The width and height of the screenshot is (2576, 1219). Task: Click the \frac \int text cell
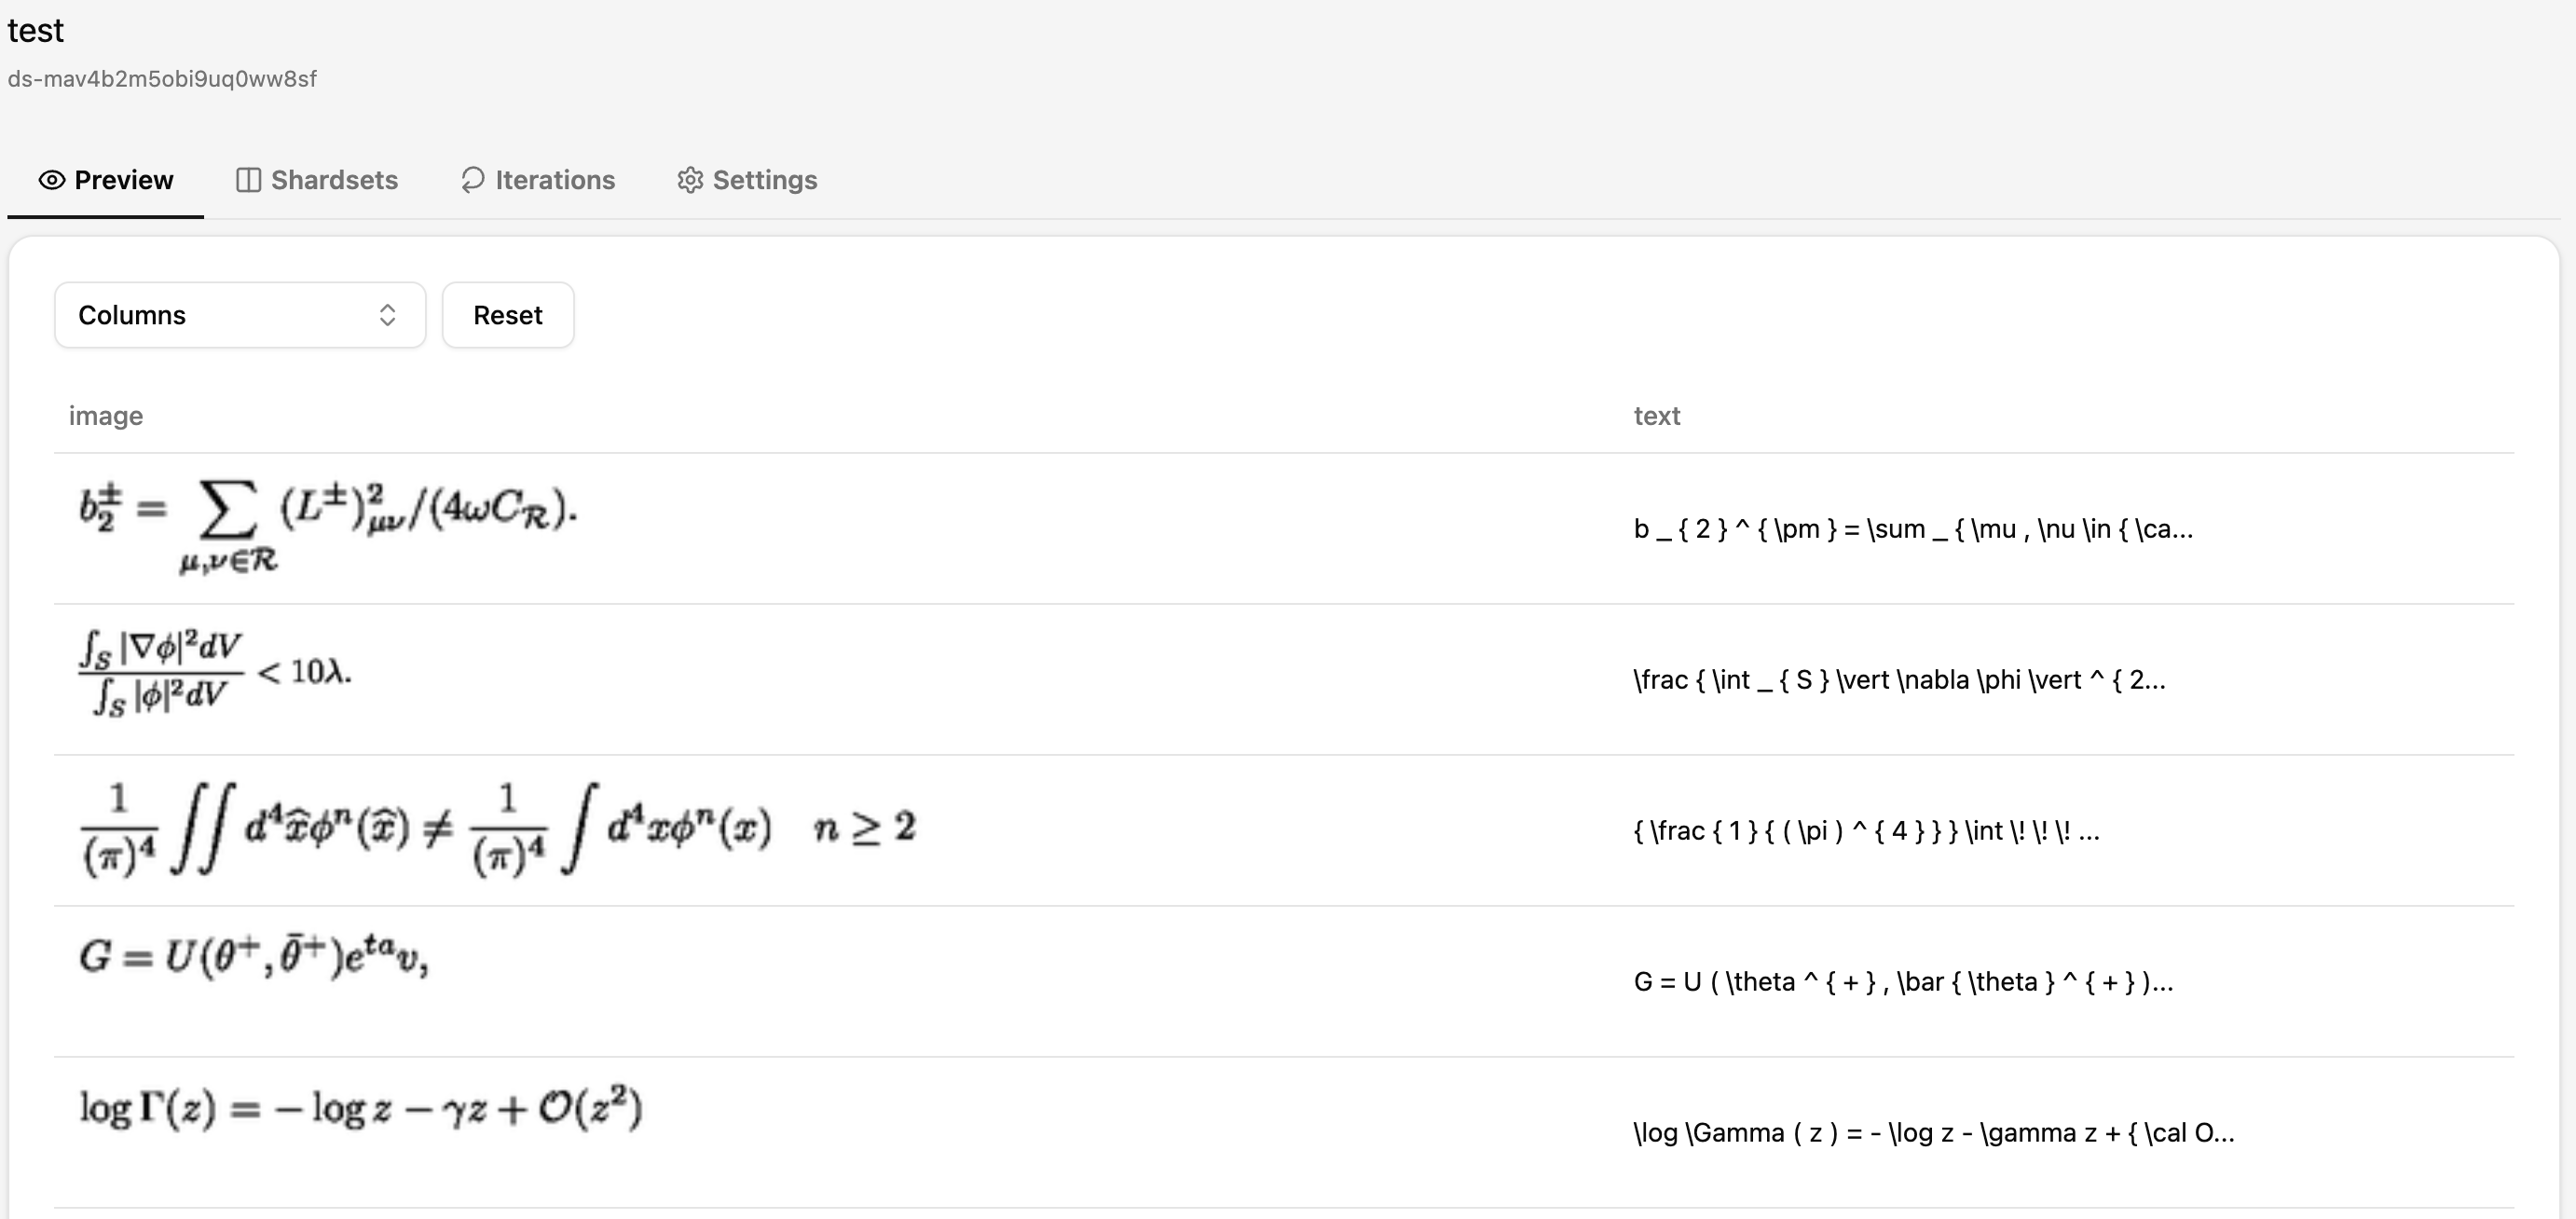pyautogui.click(x=1899, y=680)
